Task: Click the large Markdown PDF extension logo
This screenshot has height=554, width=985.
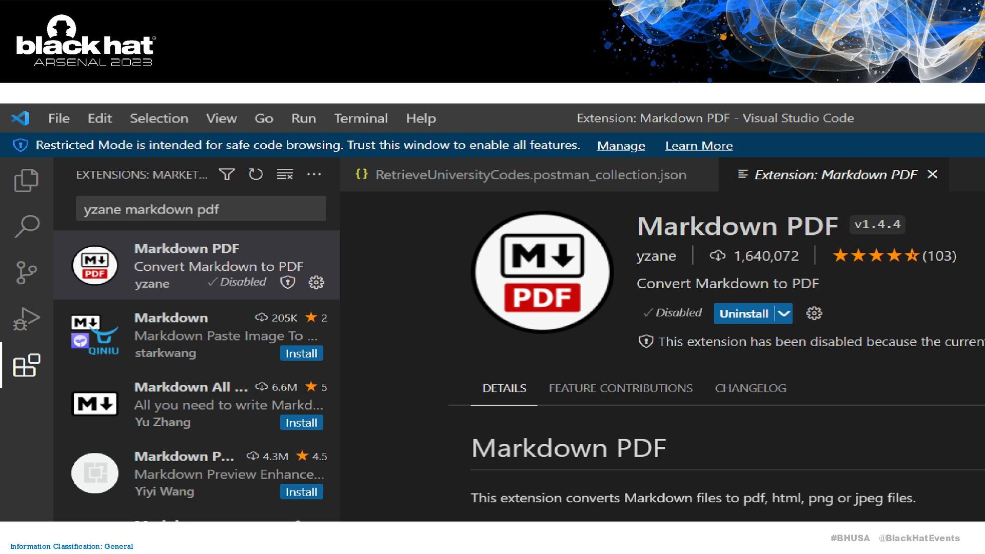Action: coord(542,272)
